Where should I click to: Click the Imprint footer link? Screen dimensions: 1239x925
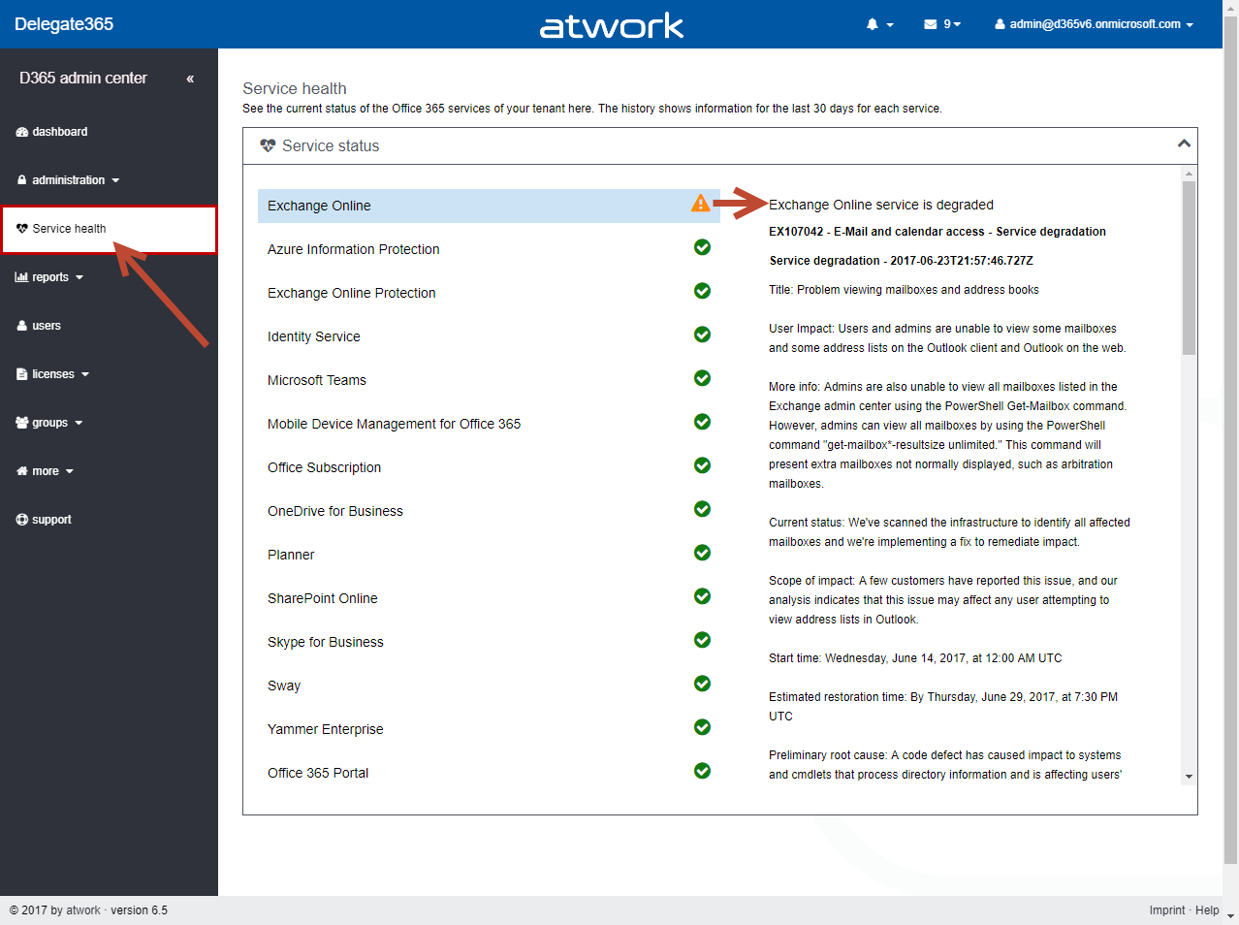point(1166,910)
